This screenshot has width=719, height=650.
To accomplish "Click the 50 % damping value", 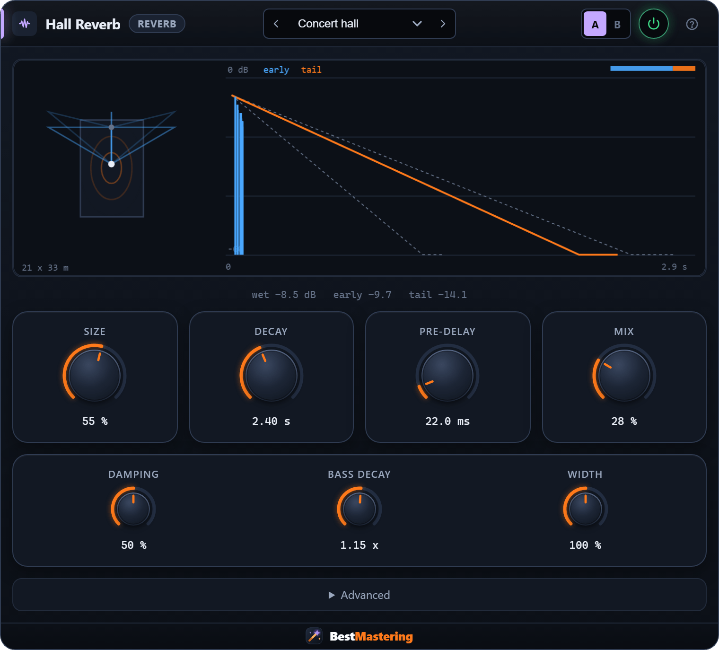I will pyautogui.click(x=133, y=545).
